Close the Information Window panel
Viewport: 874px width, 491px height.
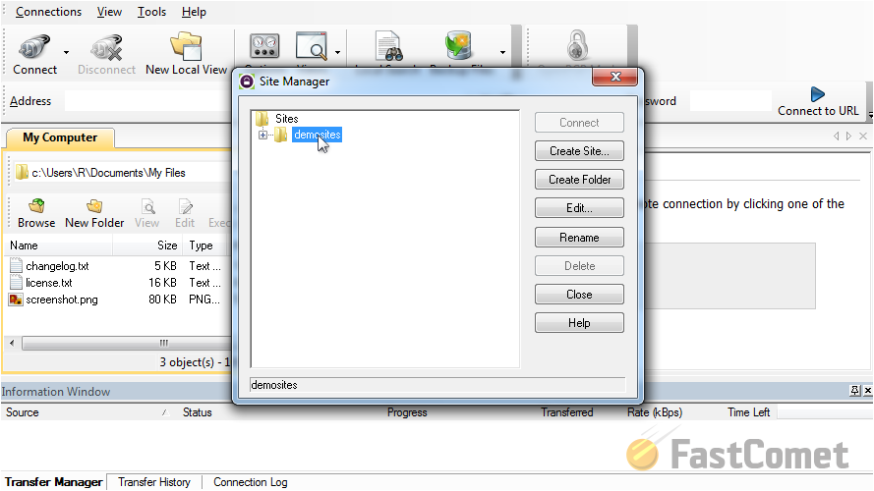pos(867,391)
